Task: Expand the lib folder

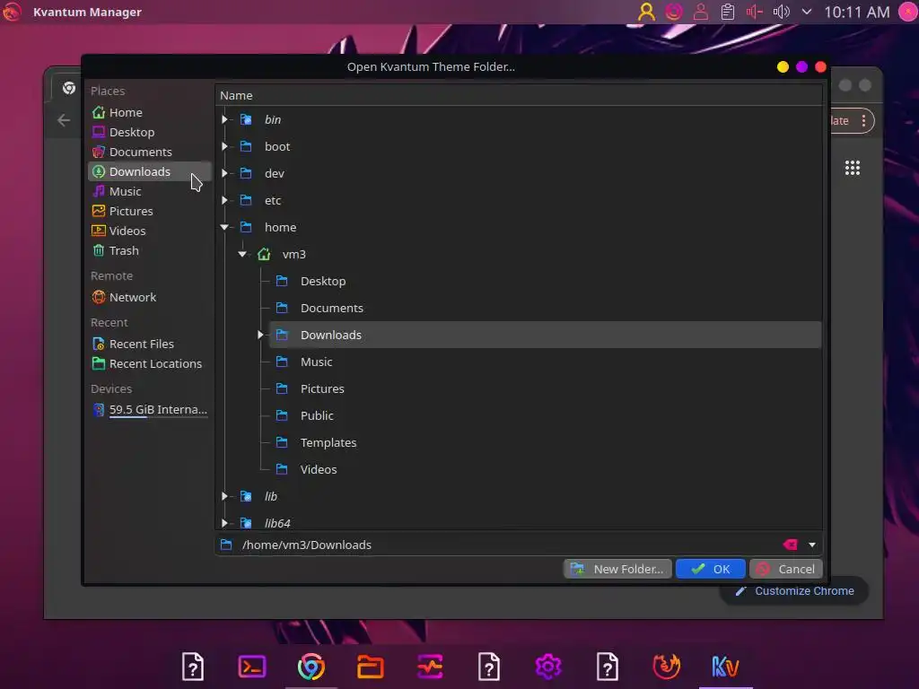Action: 224,496
